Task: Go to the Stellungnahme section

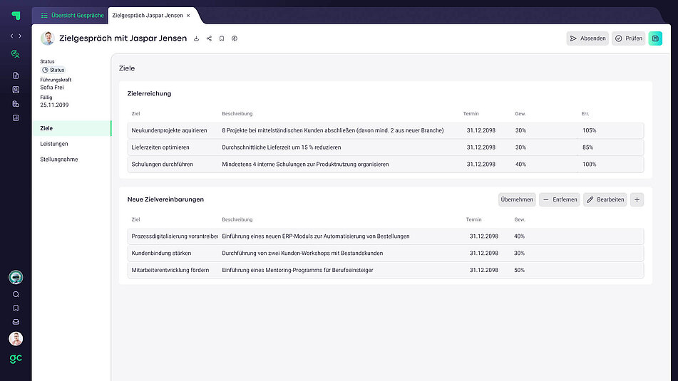Action: pos(59,160)
